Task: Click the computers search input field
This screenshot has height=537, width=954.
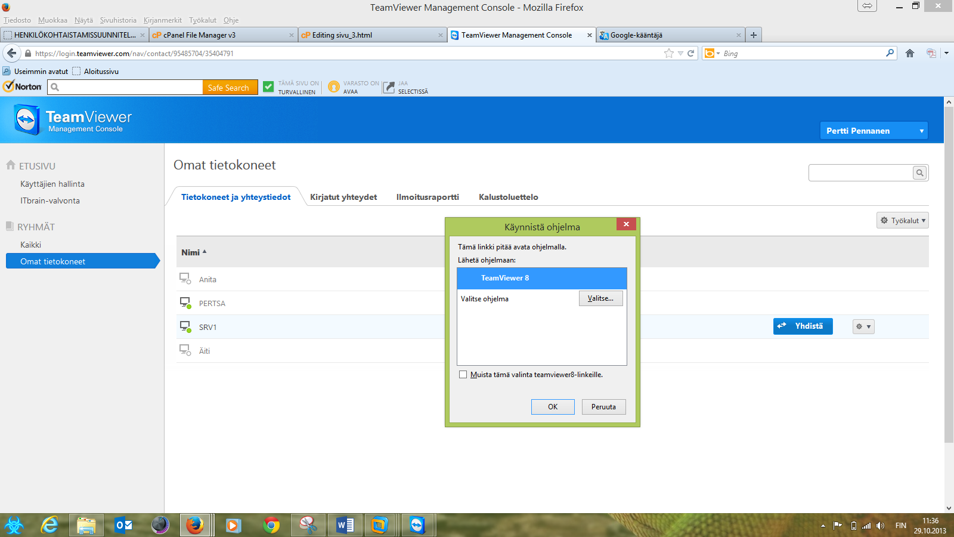Action: pyautogui.click(x=861, y=172)
